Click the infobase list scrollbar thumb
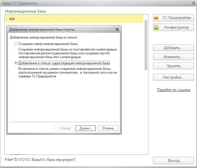 (x=146, y=45)
